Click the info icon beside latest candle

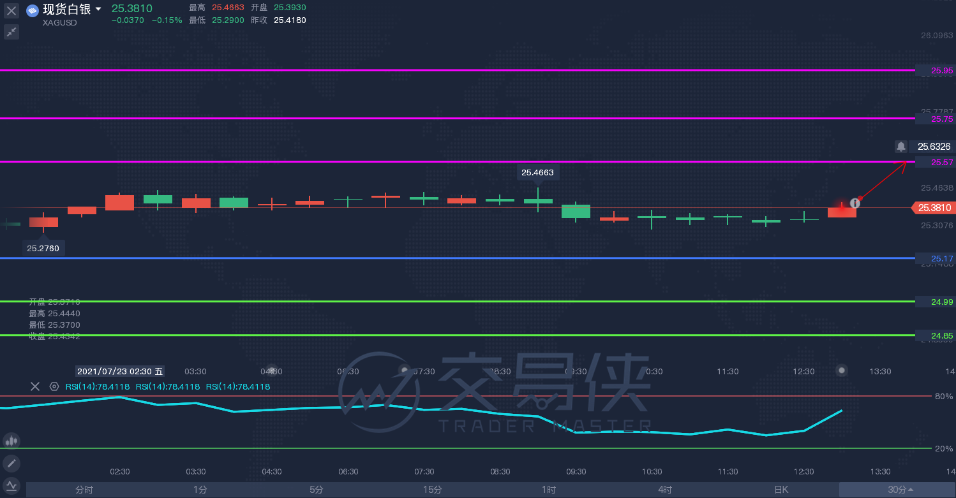[855, 203]
